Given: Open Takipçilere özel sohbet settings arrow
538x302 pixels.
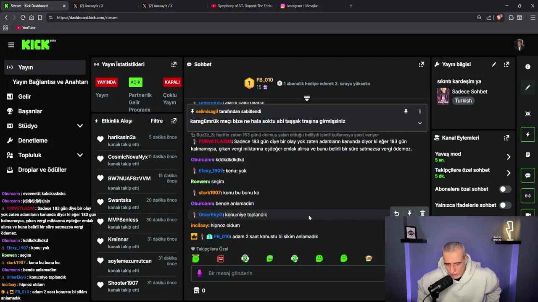Looking at the screenshot, I should tap(508, 173).
